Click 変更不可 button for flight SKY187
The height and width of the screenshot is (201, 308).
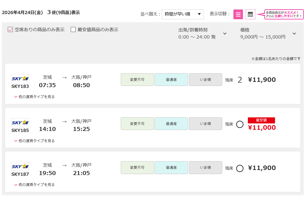pyautogui.click(x=137, y=167)
